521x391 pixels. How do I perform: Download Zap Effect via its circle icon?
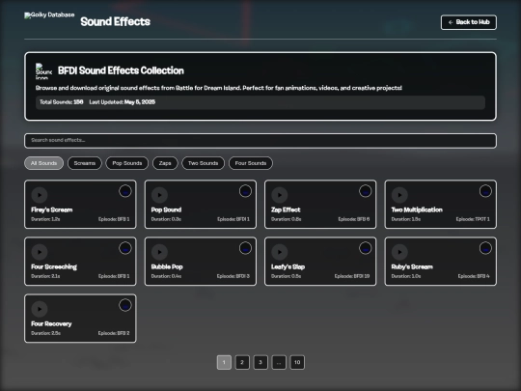point(365,191)
